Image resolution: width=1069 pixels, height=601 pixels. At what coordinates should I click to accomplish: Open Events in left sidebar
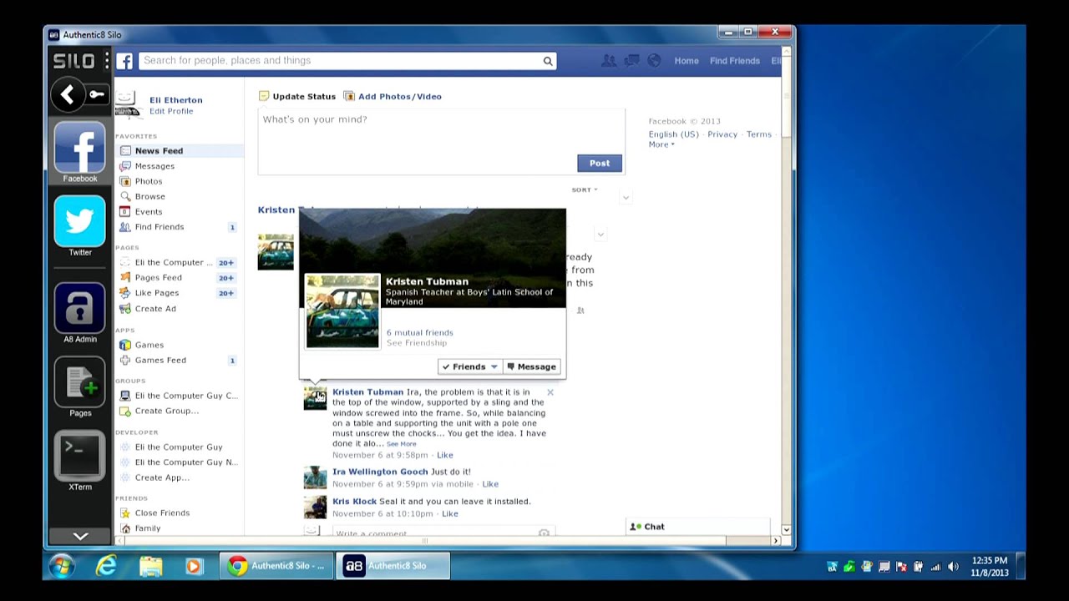(149, 212)
